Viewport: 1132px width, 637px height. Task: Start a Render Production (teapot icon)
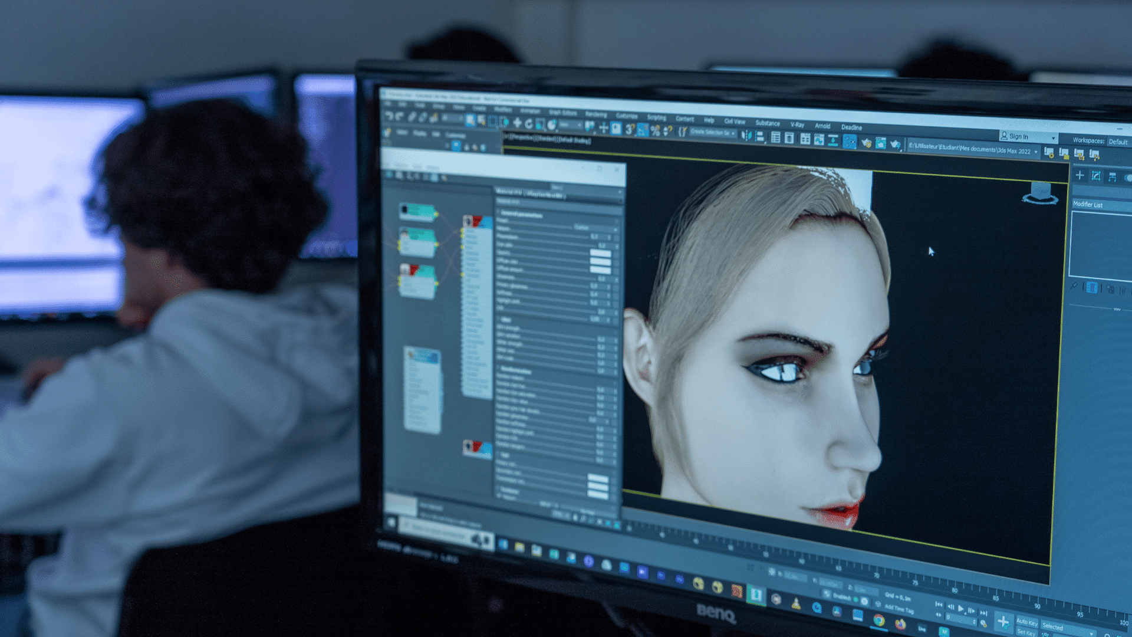[896, 145]
